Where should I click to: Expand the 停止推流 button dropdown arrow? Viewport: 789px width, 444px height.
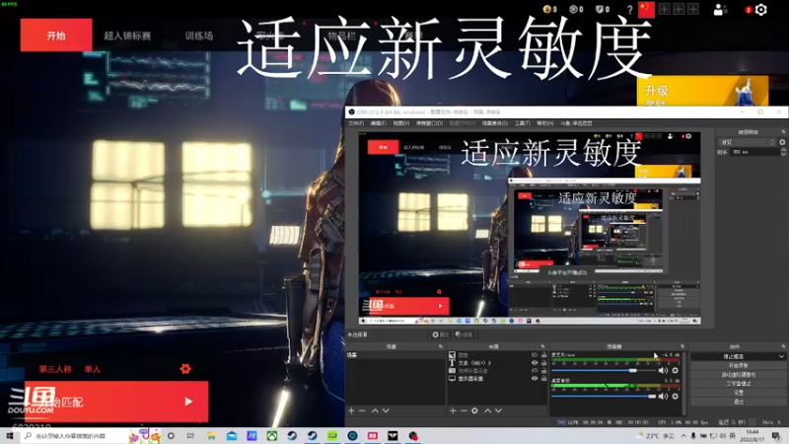781,356
